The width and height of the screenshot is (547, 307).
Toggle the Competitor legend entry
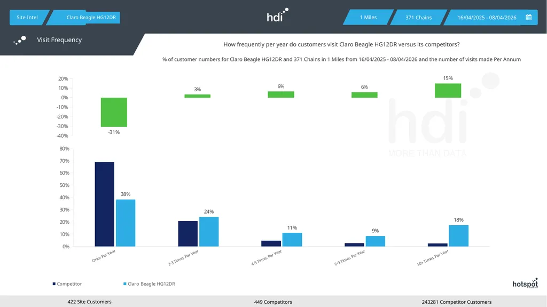tap(67, 284)
